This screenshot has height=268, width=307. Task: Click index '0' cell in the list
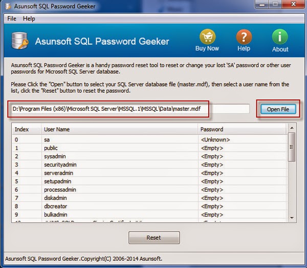[16, 140]
